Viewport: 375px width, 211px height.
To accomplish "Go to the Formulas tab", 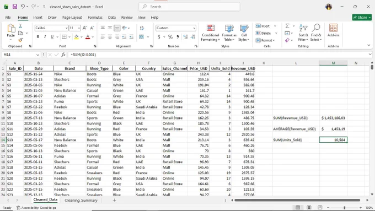I will coord(95,18).
